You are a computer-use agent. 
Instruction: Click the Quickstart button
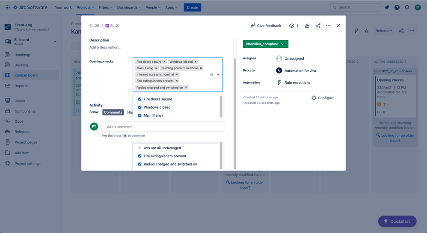coord(397,221)
